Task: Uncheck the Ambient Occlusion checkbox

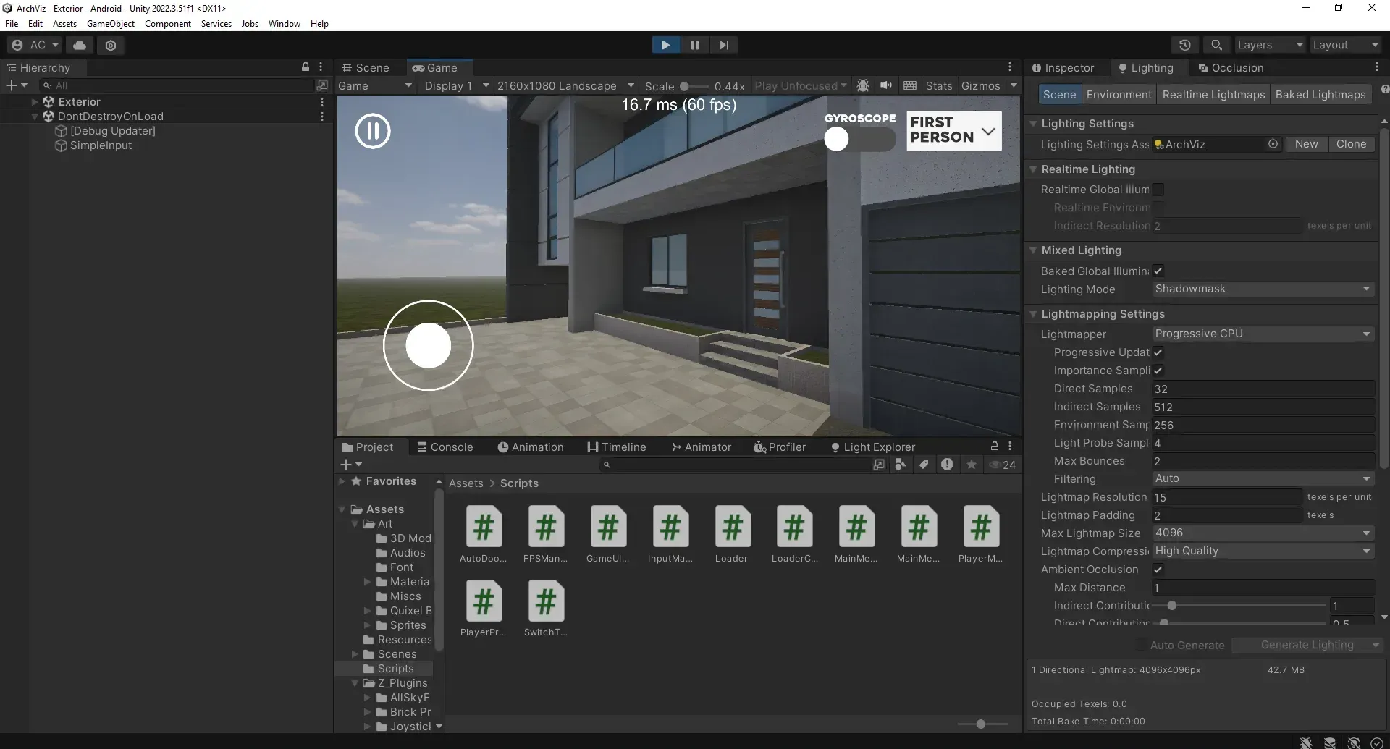Action: (1158, 570)
